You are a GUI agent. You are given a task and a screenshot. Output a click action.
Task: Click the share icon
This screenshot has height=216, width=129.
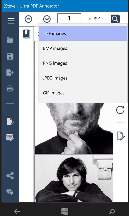10,176
